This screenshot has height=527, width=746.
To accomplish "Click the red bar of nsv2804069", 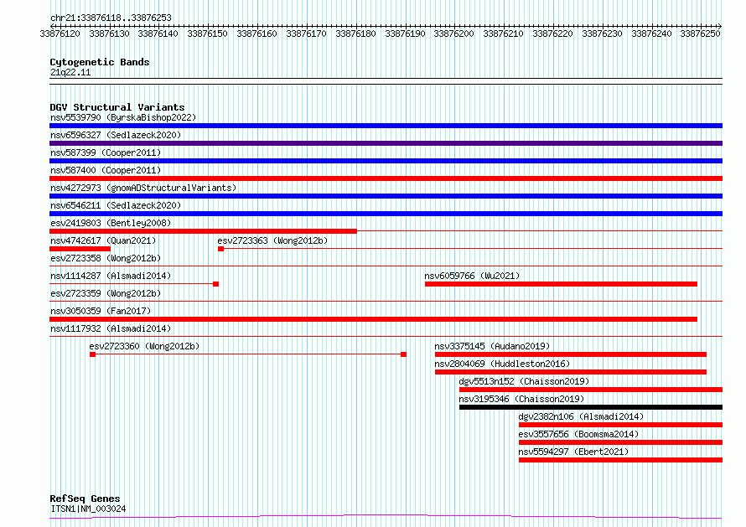I will coord(571,372).
